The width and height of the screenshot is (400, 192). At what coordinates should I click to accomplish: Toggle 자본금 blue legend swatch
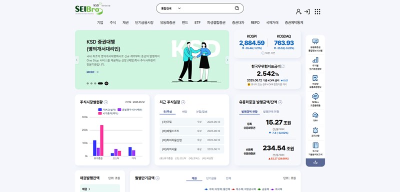pyautogui.click(x=100, y=110)
